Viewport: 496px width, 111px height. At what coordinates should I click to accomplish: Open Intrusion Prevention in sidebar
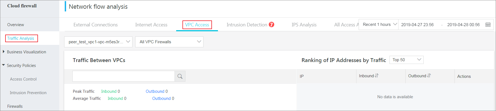point(28,92)
